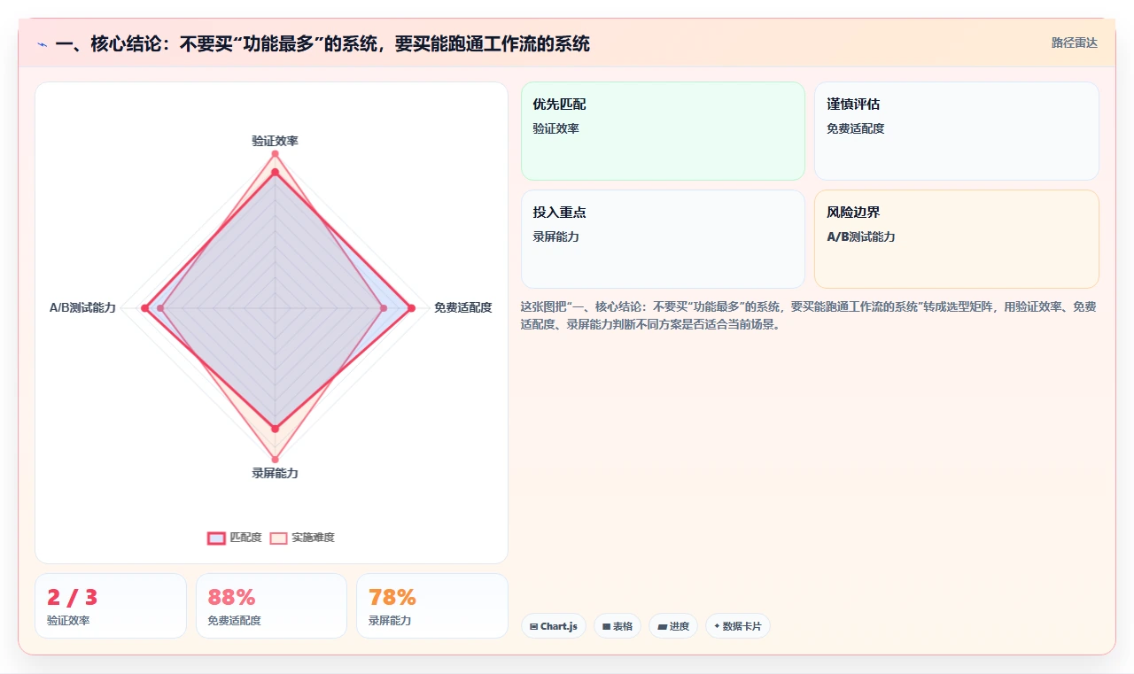Open the 进度 chip
Screen dimensions: 1134x674
(673, 626)
